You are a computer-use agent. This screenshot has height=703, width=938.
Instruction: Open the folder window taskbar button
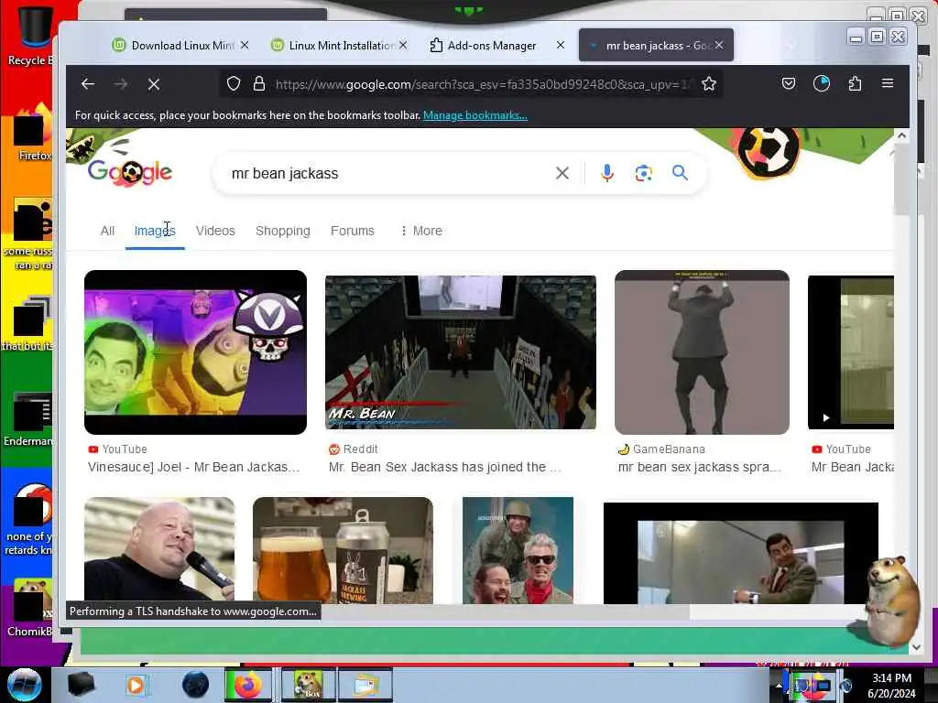(x=365, y=685)
